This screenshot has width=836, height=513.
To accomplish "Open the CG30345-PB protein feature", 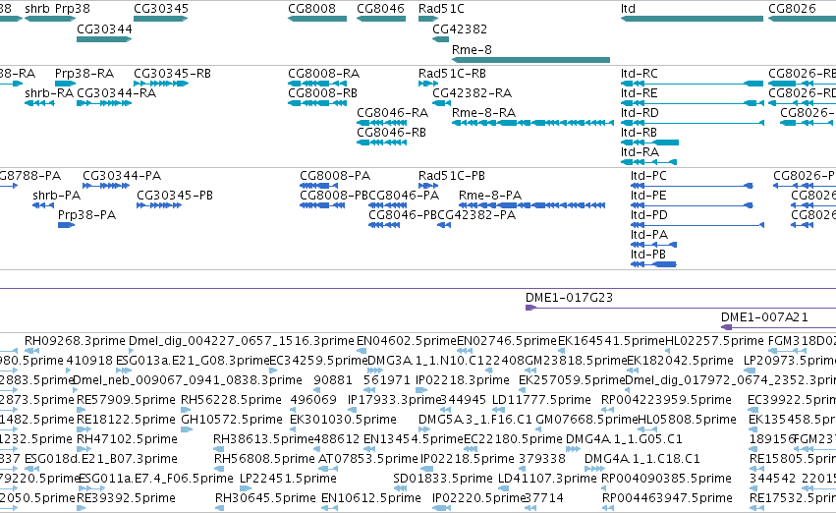I will (159, 205).
